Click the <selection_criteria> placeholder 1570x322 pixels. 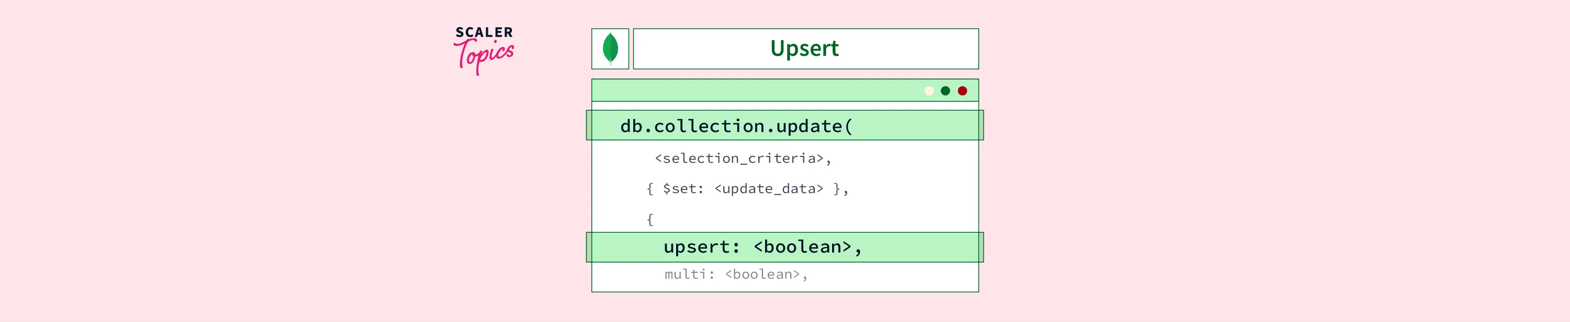738,159
